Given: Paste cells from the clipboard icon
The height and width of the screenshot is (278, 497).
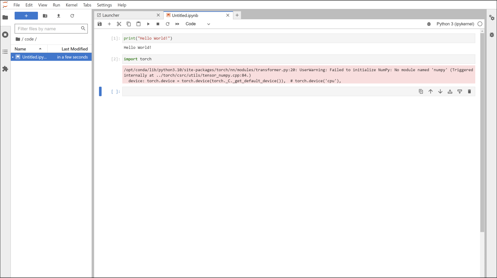Looking at the screenshot, I should click(138, 24).
